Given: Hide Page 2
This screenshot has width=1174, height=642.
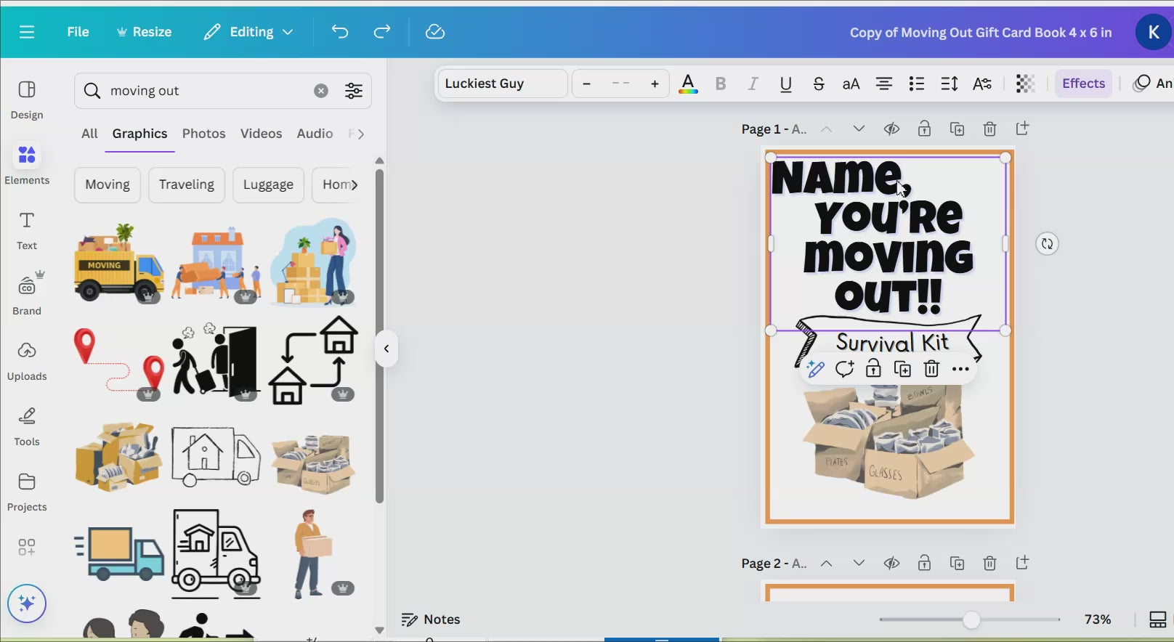Looking at the screenshot, I should (x=891, y=563).
